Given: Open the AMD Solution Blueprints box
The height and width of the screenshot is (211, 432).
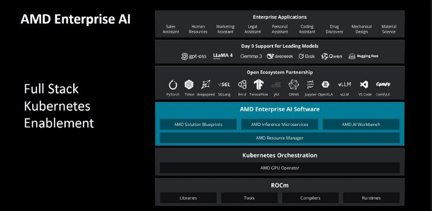Looking at the screenshot, I should 198,124.
